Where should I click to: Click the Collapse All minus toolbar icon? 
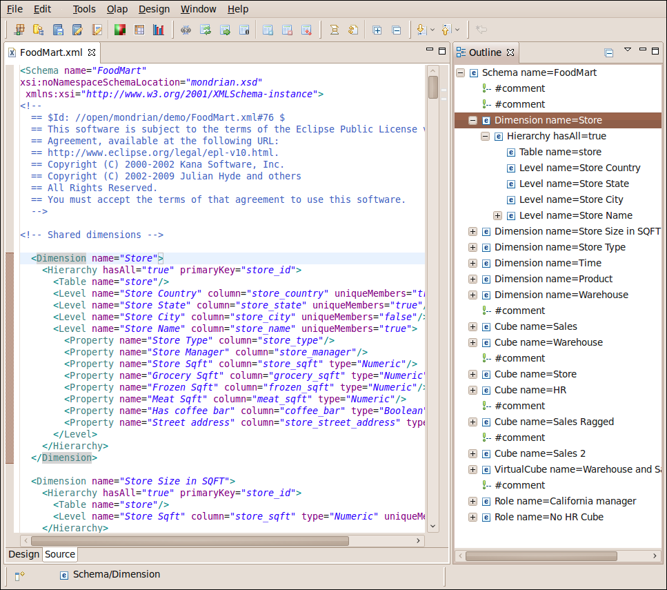coord(396,30)
